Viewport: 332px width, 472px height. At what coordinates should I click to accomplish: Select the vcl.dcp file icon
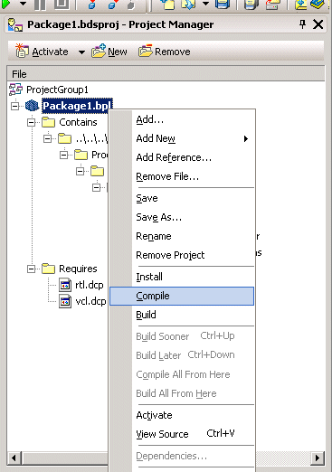[x=65, y=301]
